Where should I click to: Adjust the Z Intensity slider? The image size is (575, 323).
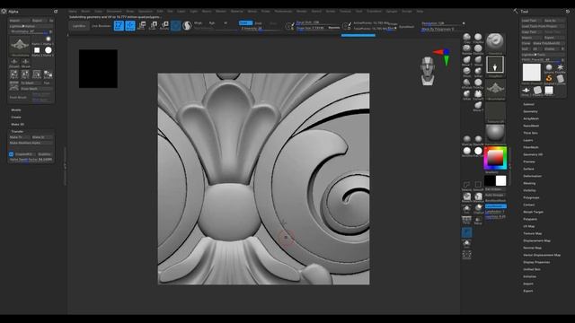[x=259, y=28]
